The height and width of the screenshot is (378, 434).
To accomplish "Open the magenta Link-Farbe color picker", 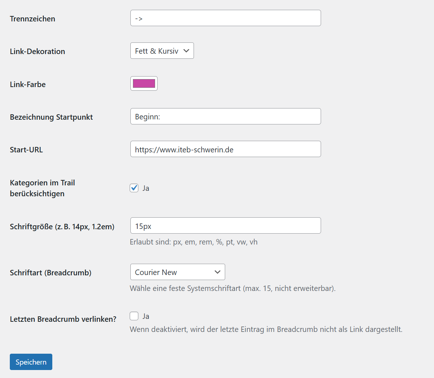I will (x=144, y=83).
